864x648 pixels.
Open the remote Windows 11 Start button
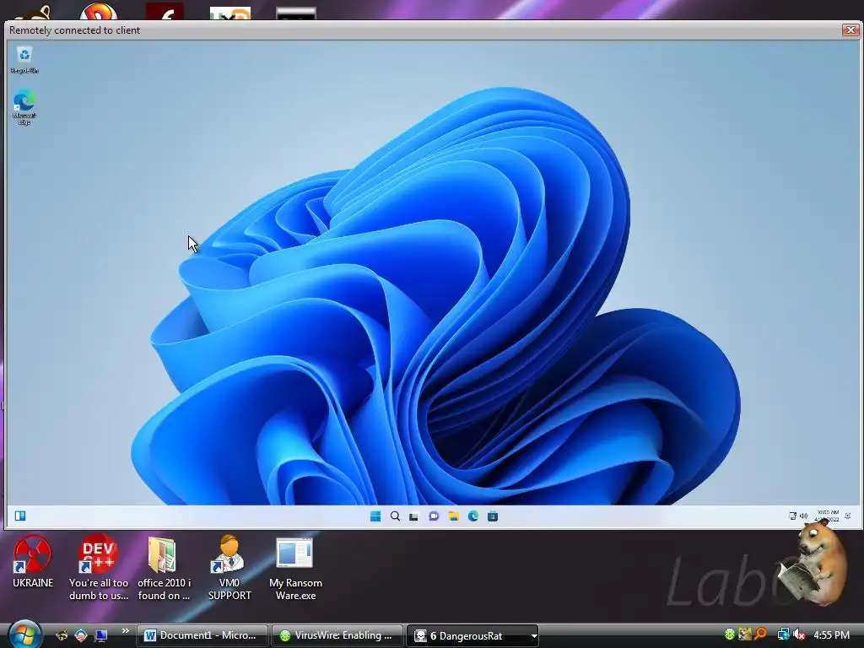tap(375, 516)
